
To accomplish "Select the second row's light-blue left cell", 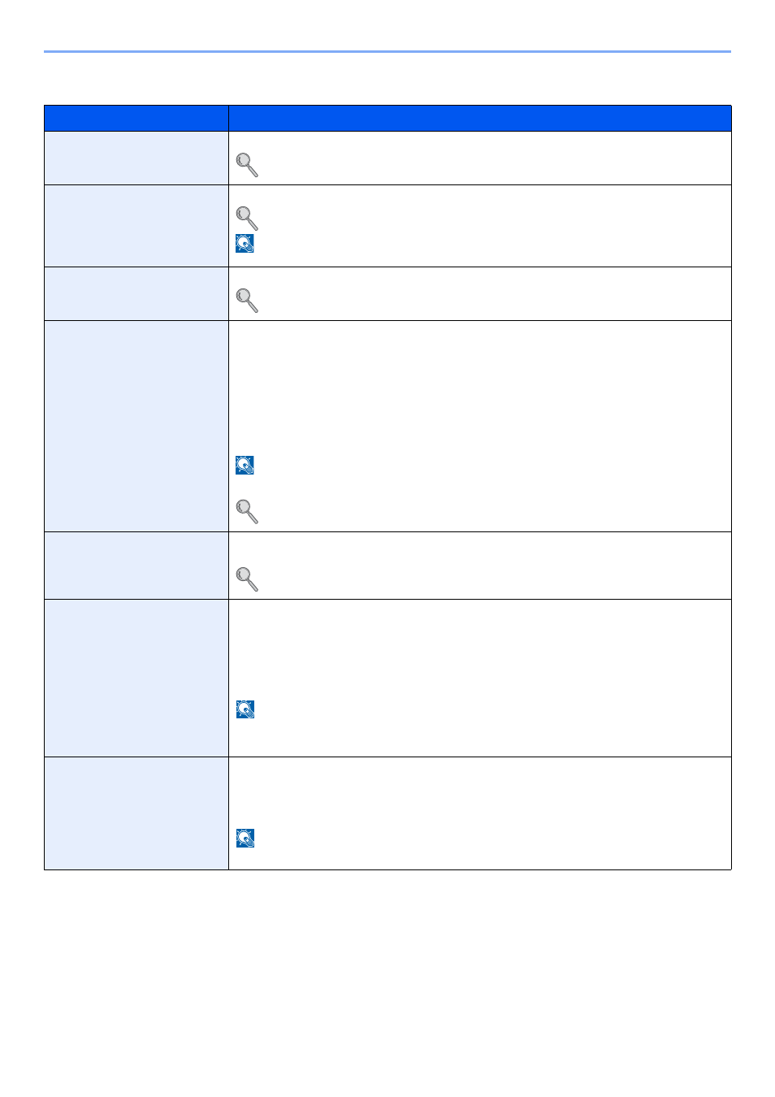I will click(x=136, y=226).
